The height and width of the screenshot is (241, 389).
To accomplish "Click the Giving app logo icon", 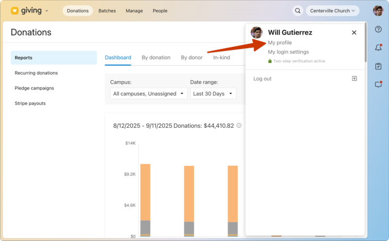I will tap(15, 11).
